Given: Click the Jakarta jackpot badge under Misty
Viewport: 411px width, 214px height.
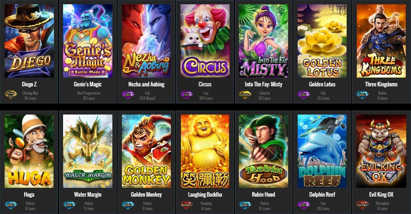Looking at the screenshot, I should [245, 95].
